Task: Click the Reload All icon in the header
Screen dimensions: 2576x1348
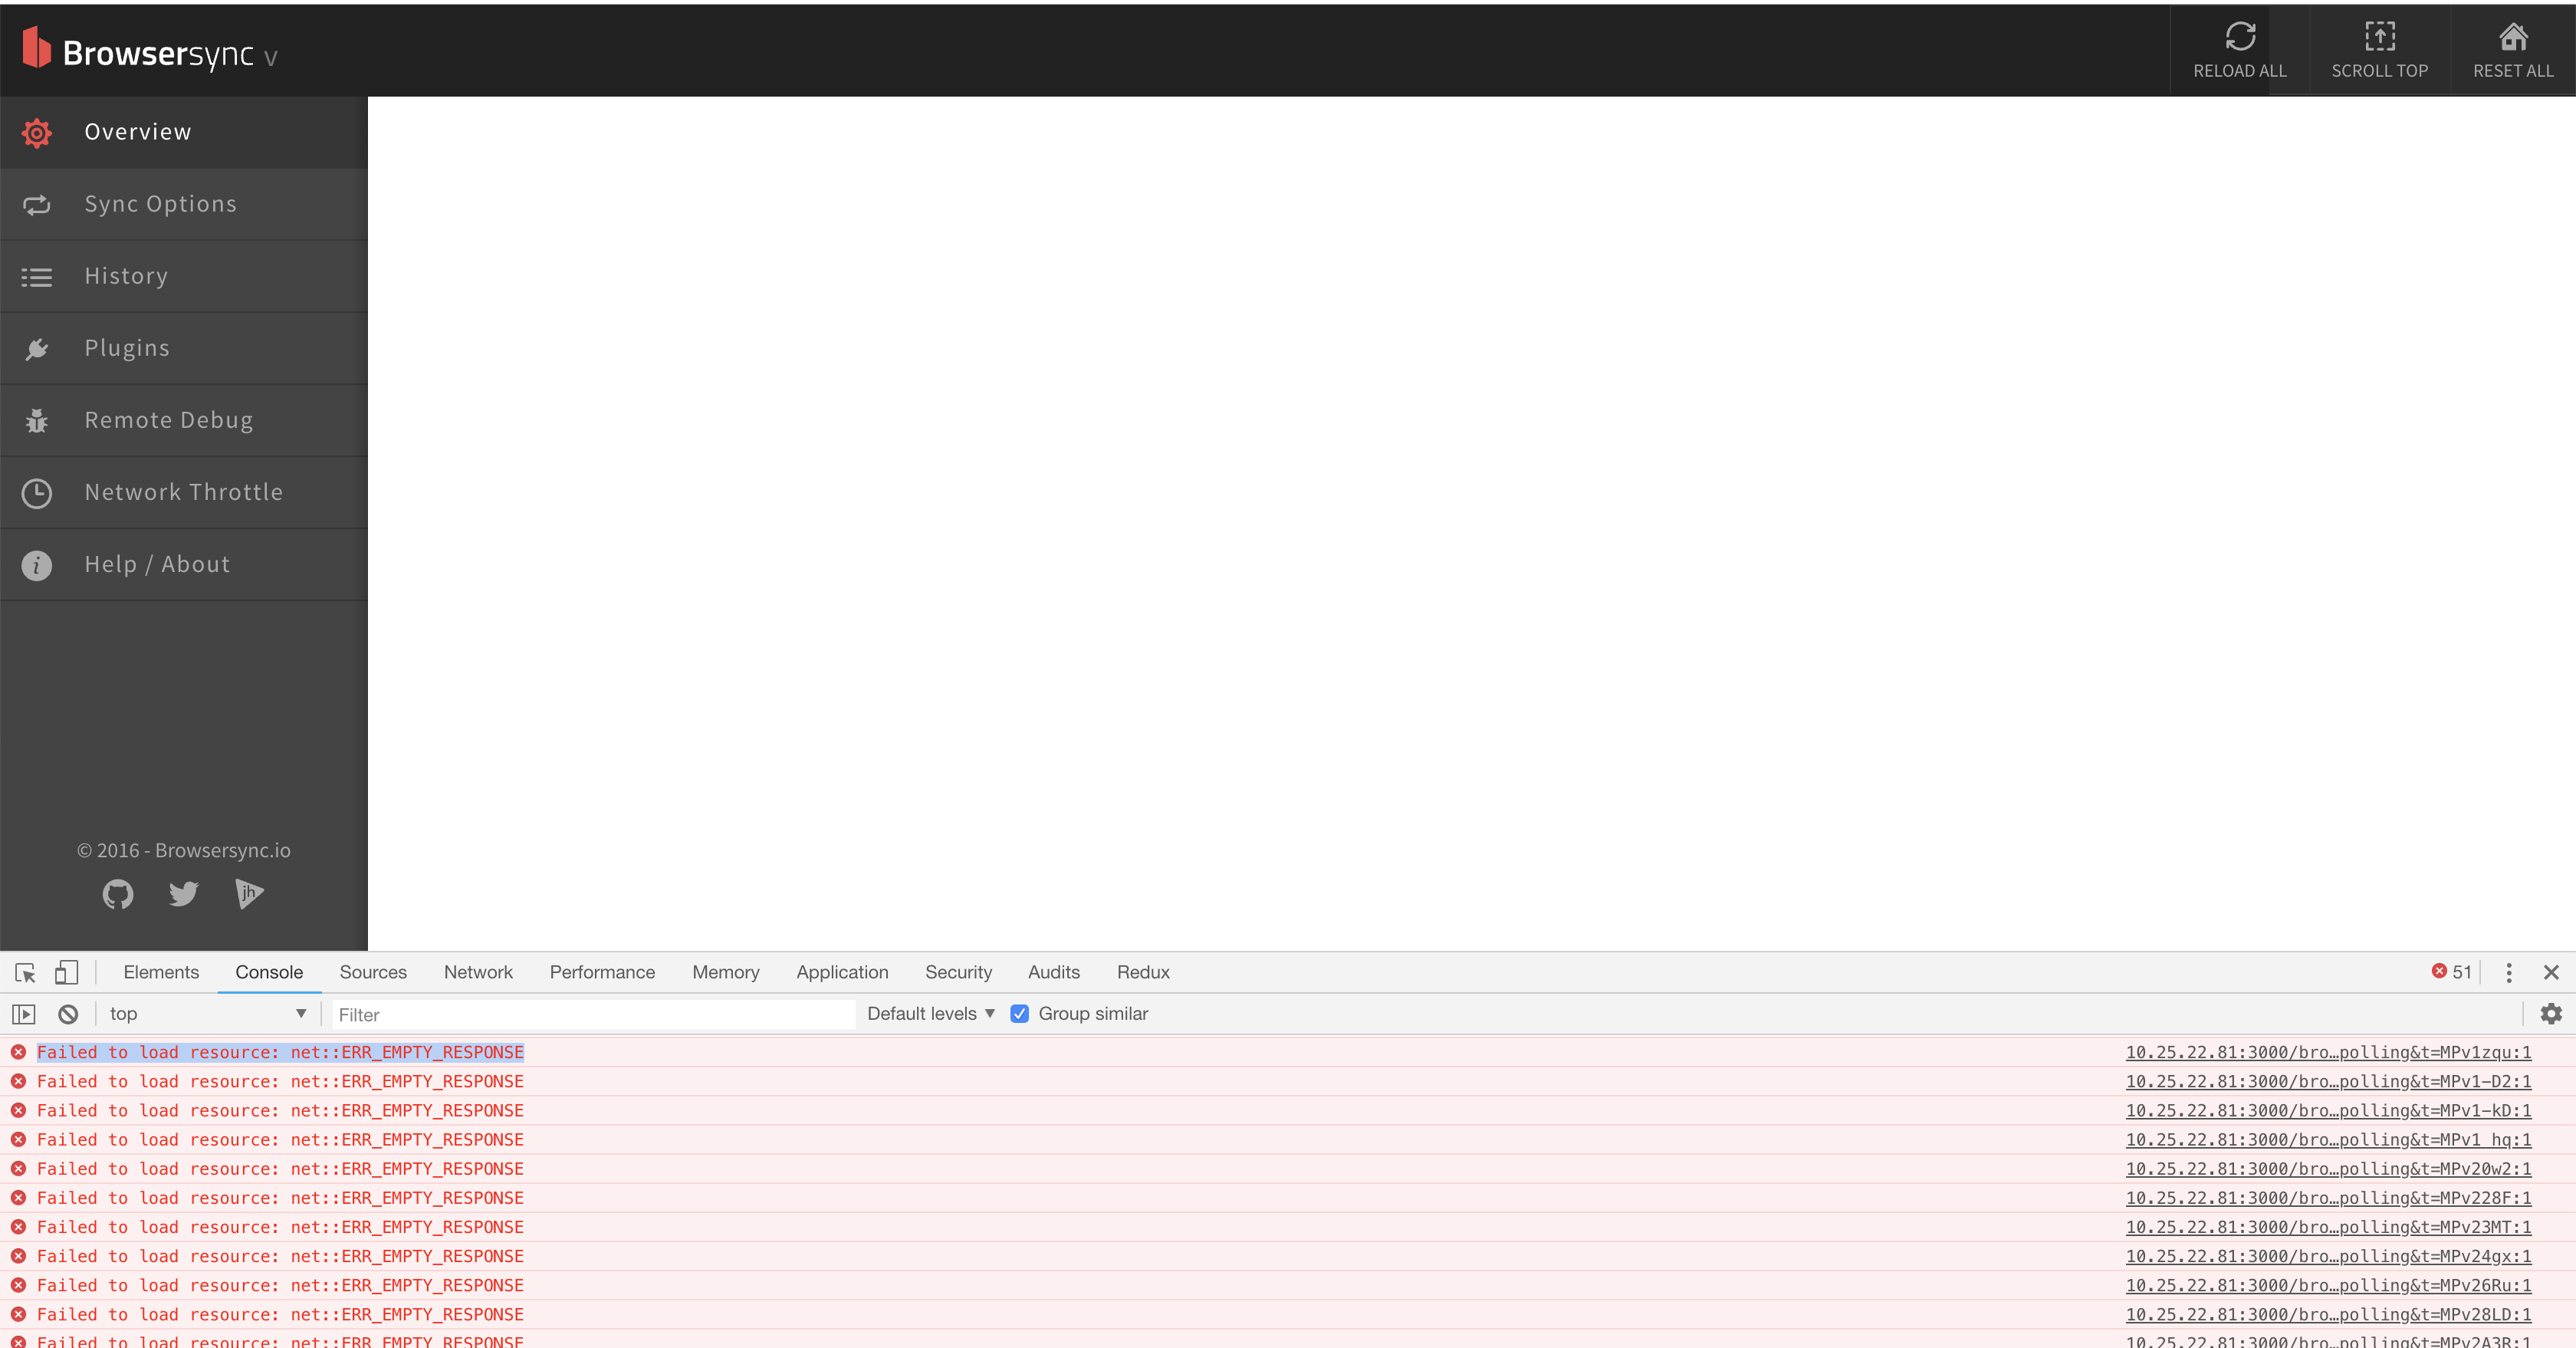Action: [x=2240, y=36]
